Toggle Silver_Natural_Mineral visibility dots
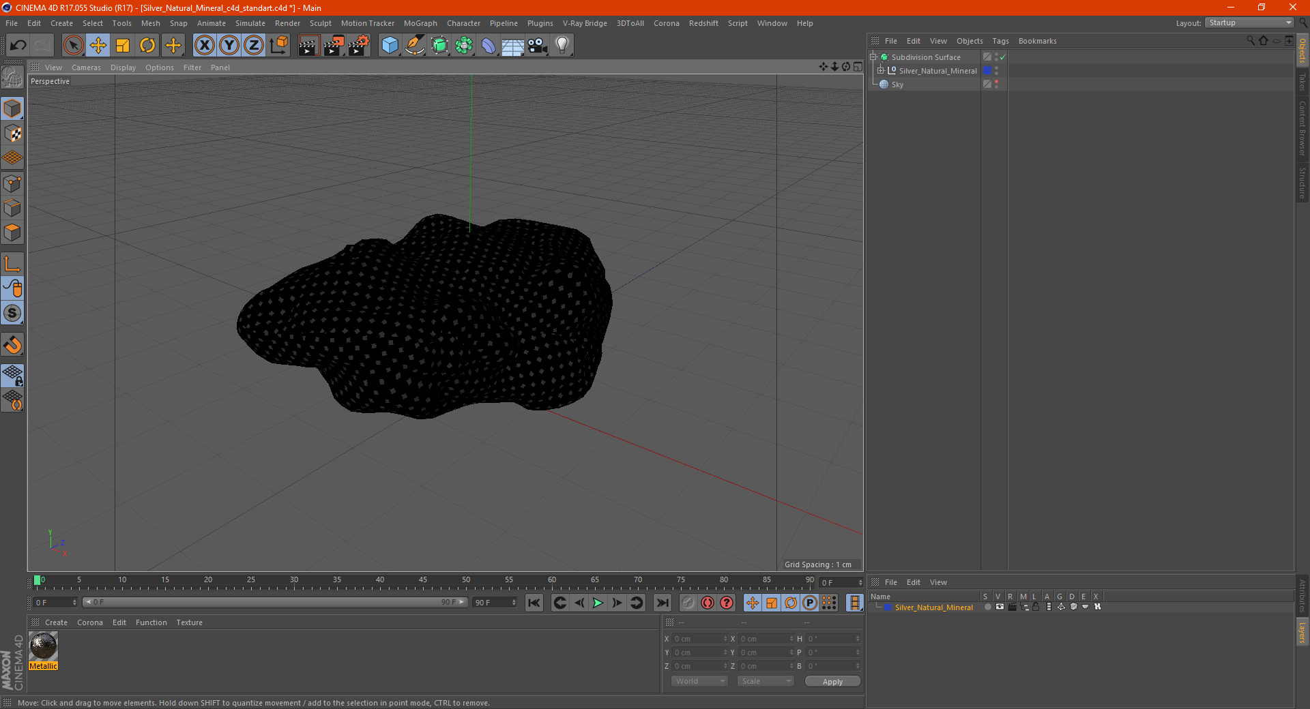Screen dimensions: 1310x709 click(x=996, y=70)
